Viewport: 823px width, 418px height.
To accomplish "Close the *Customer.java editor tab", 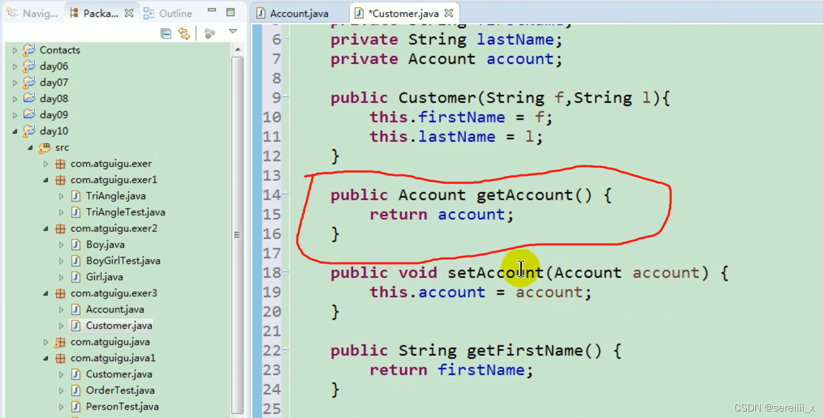I will pyautogui.click(x=449, y=13).
